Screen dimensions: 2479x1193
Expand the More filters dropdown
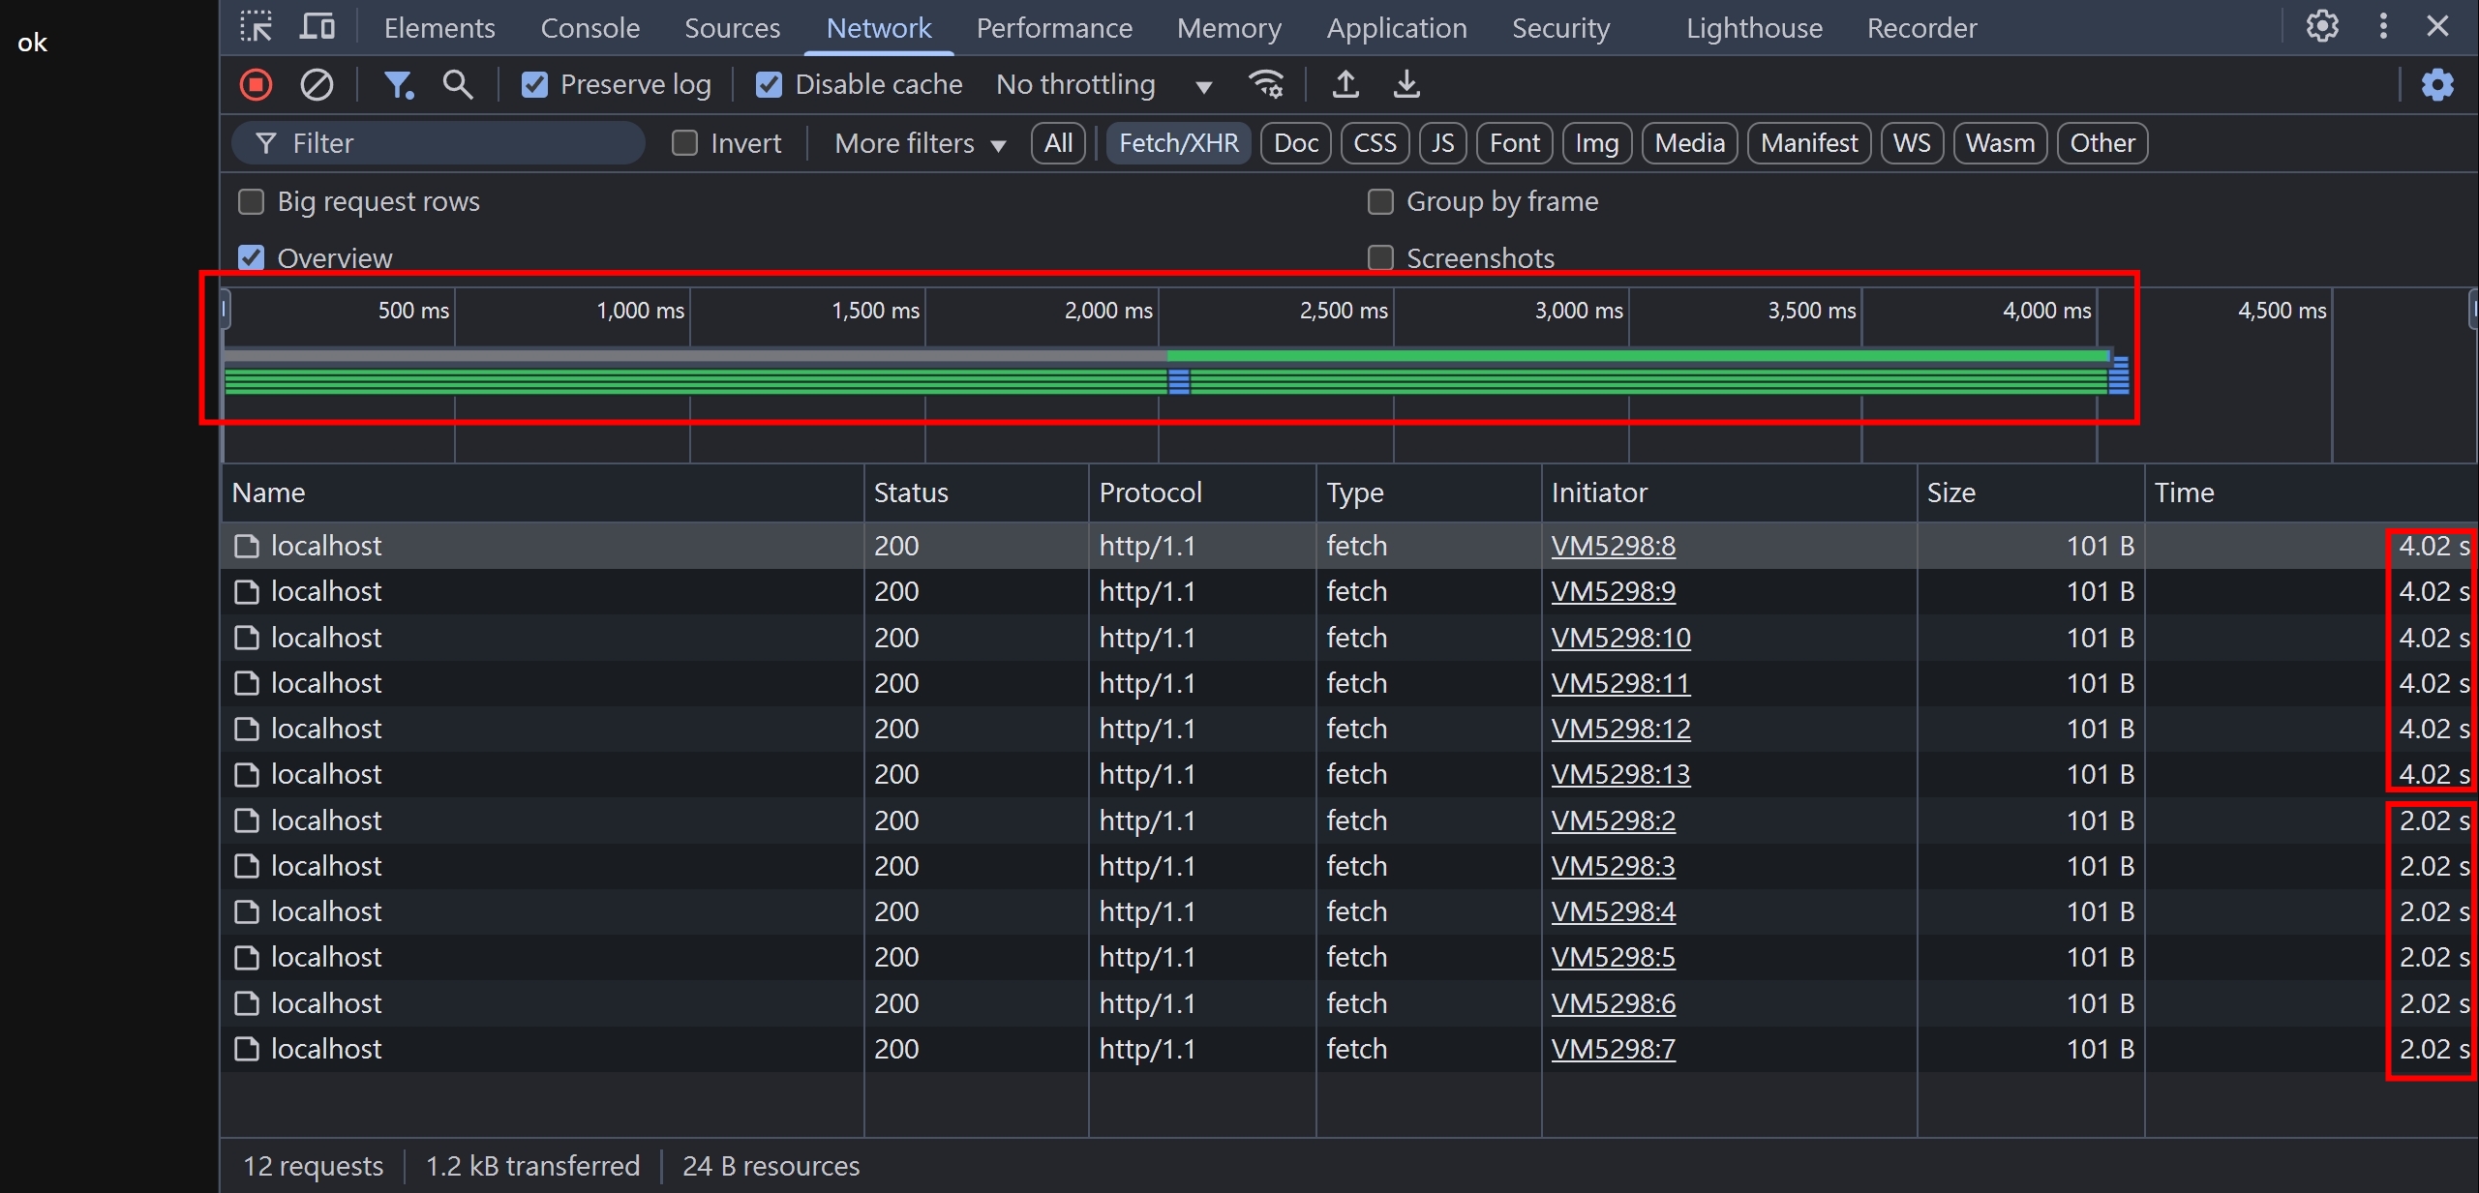coord(920,143)
